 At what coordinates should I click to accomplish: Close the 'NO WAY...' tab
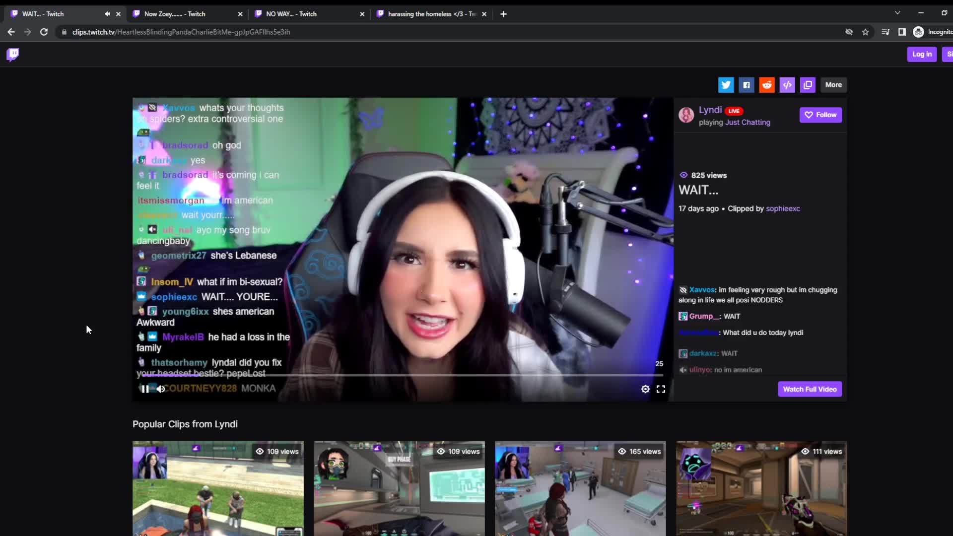coord(362,14)
